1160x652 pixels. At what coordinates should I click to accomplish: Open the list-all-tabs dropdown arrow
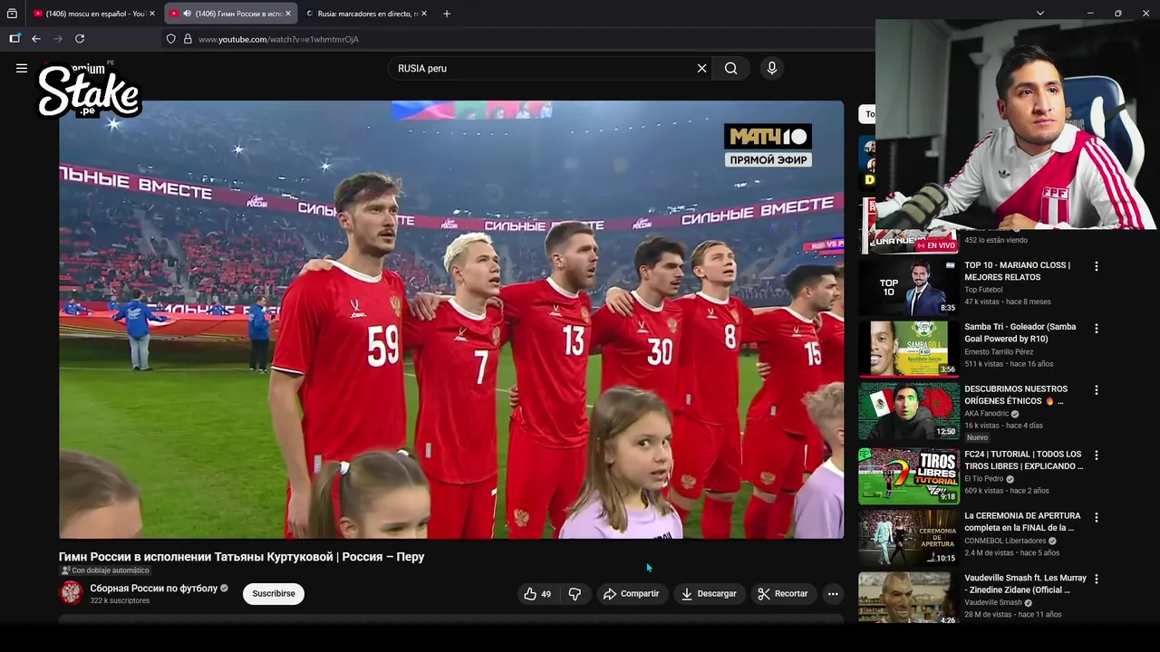(x=1040, y=14)
